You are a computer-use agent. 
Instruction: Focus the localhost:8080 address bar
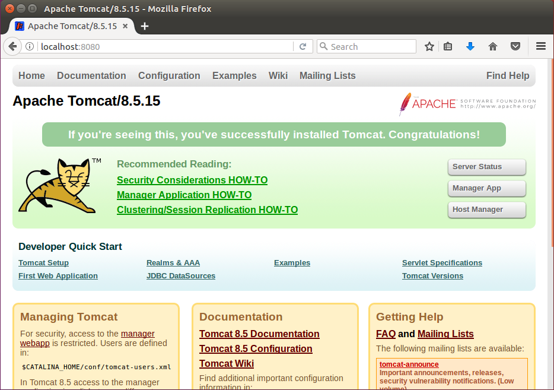(x=166, y=46)
